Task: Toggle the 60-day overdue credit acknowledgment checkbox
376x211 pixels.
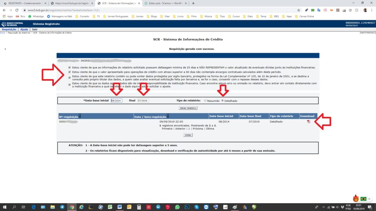Action: [69, 72]
